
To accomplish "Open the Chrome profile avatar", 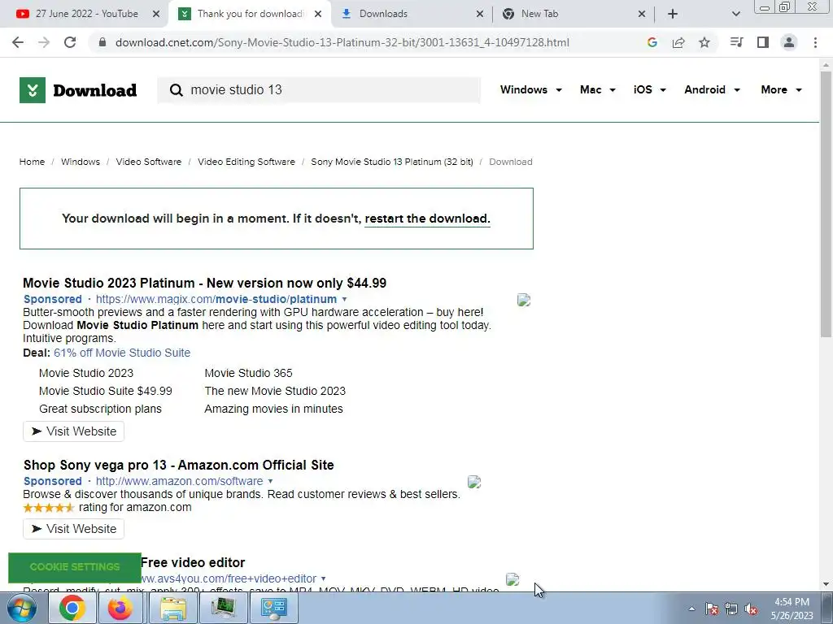I will tap(789, 42).
